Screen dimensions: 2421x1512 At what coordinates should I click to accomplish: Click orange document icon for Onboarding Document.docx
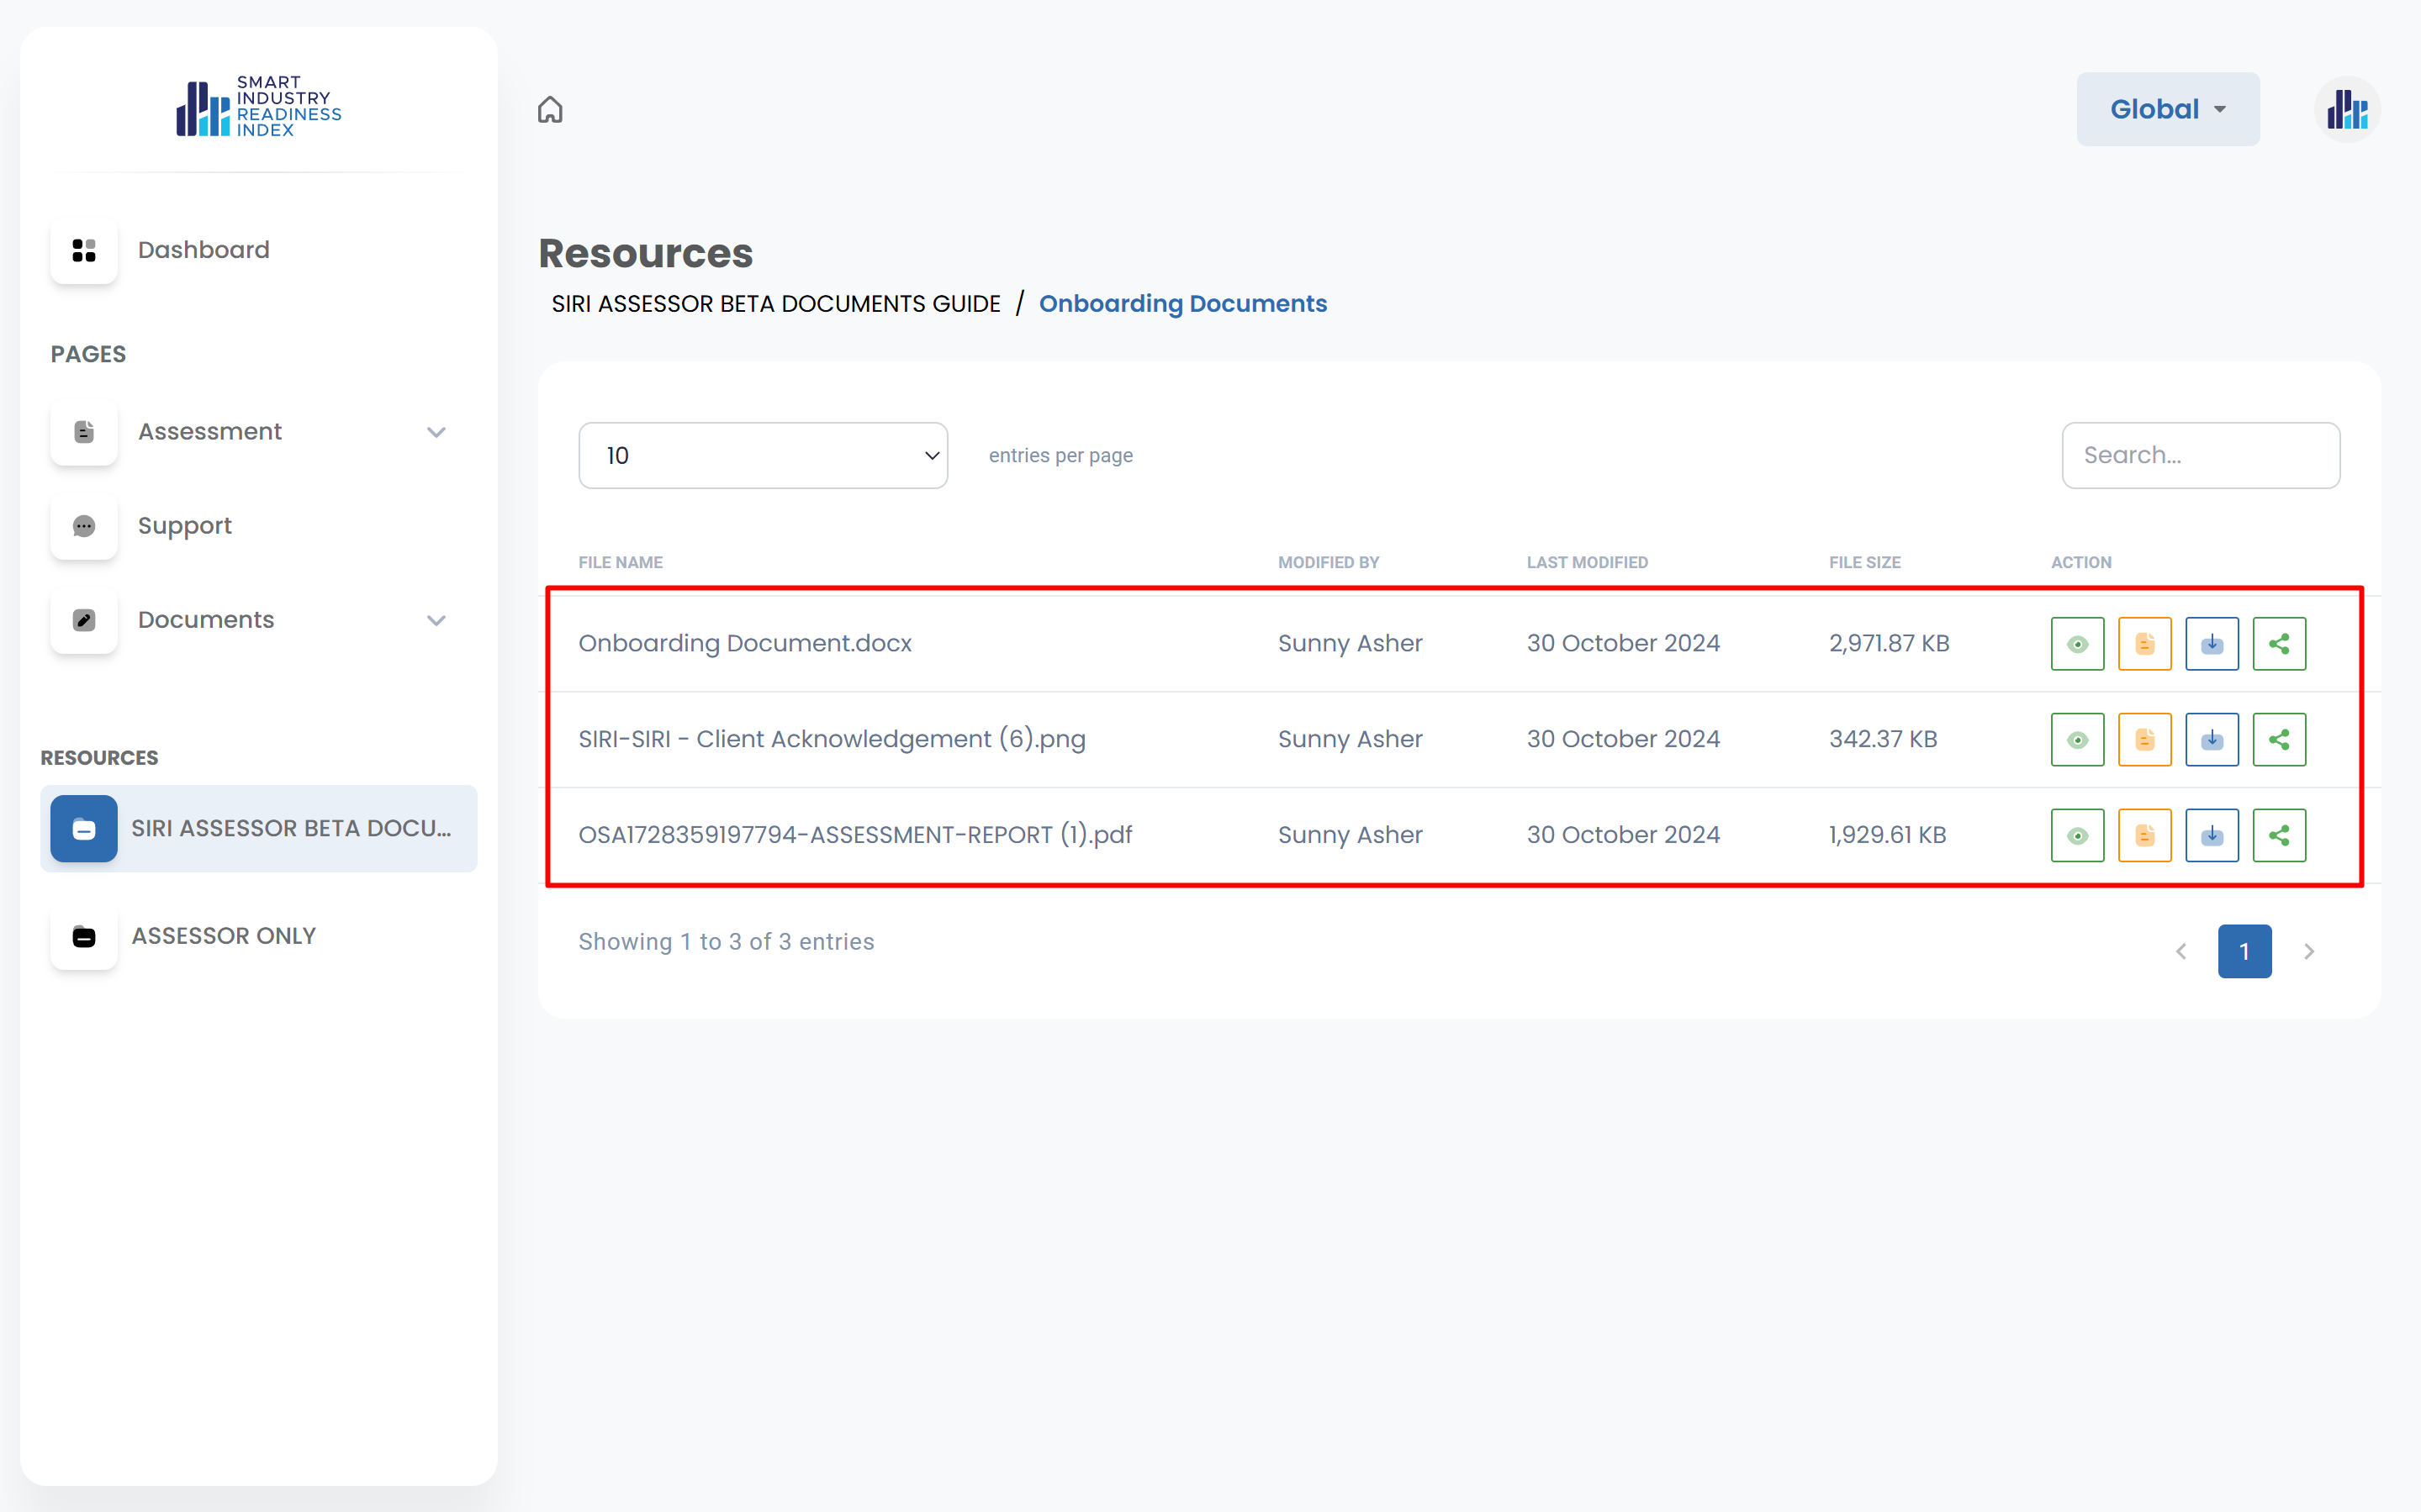click(x=2143, y=643)
